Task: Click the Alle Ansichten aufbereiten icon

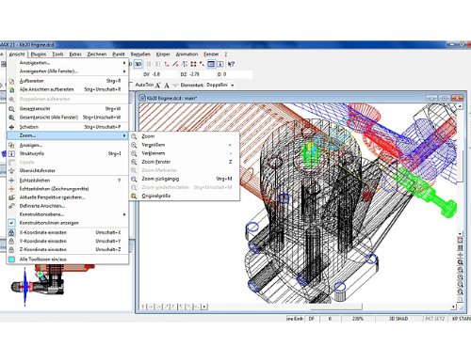Action: 11,89
